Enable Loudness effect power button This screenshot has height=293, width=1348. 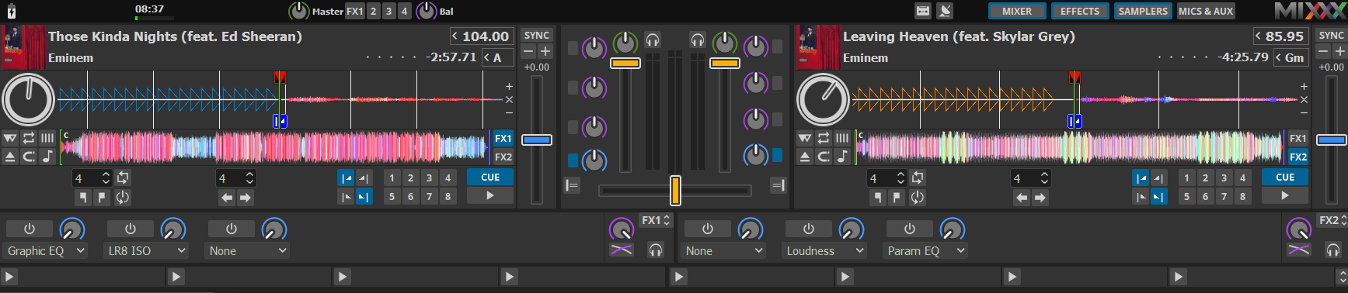click(809, 229)
